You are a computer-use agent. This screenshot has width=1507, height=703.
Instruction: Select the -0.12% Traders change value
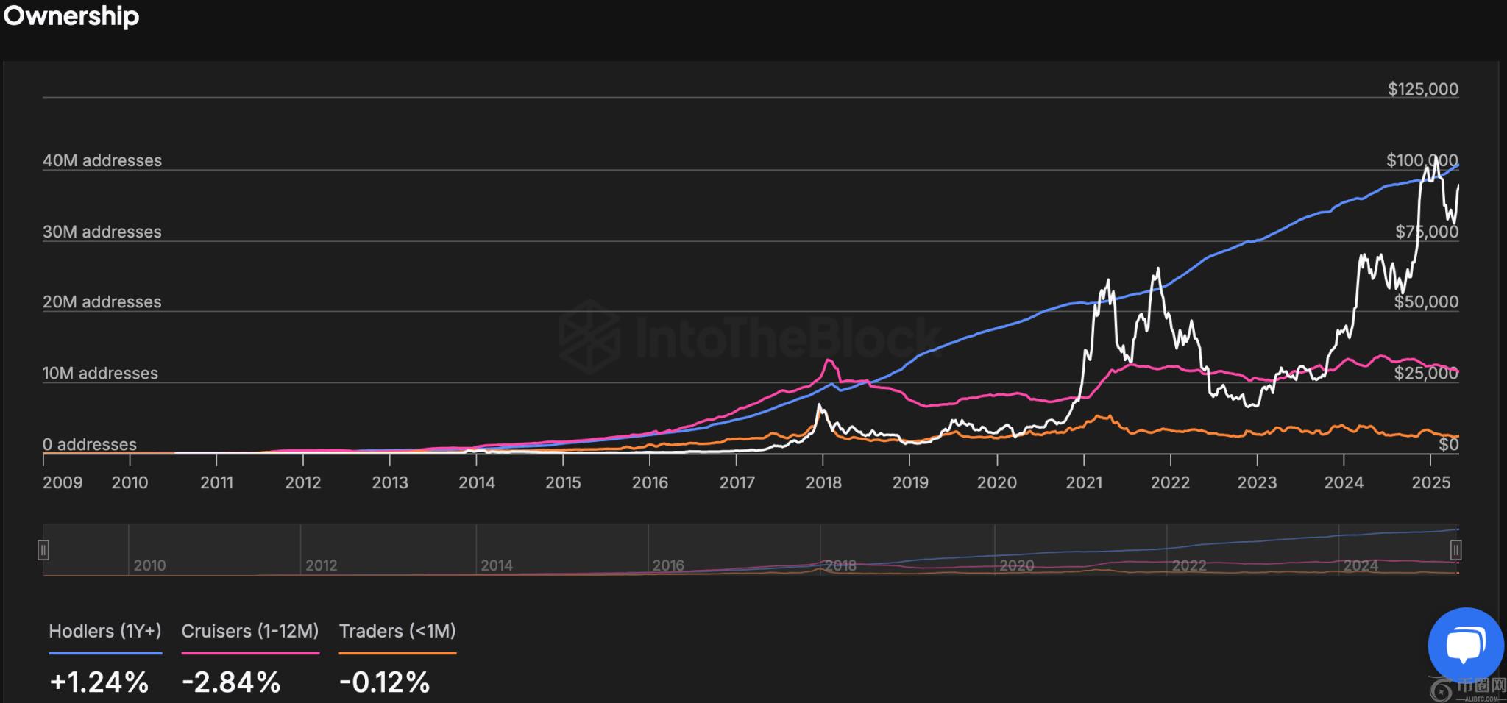(384, 682)
